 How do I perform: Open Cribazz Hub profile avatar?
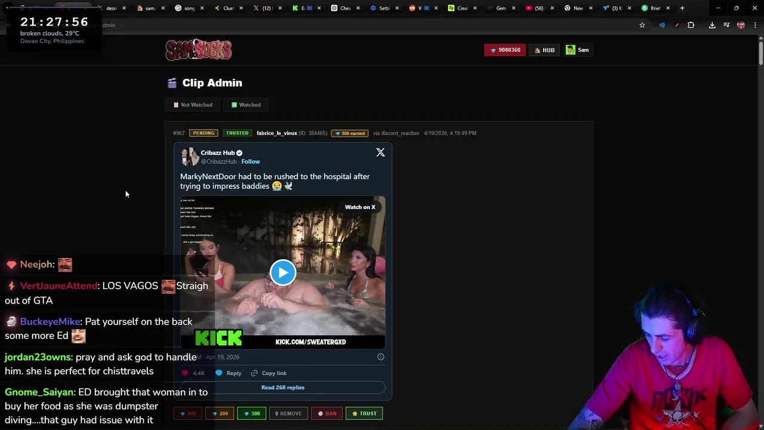pos(189,156)
